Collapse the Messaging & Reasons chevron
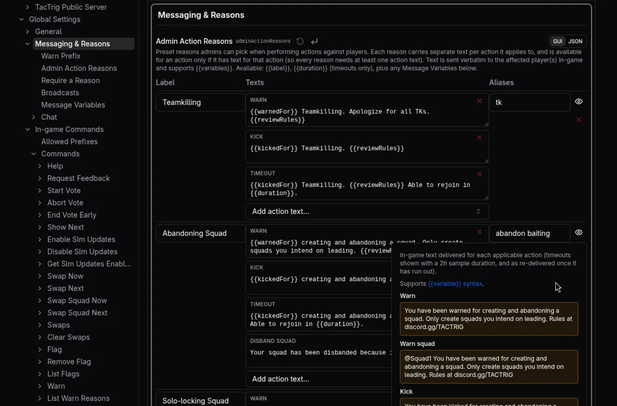Image resolution: width=617 pixels, height=406 pixels. pos(27,44)
